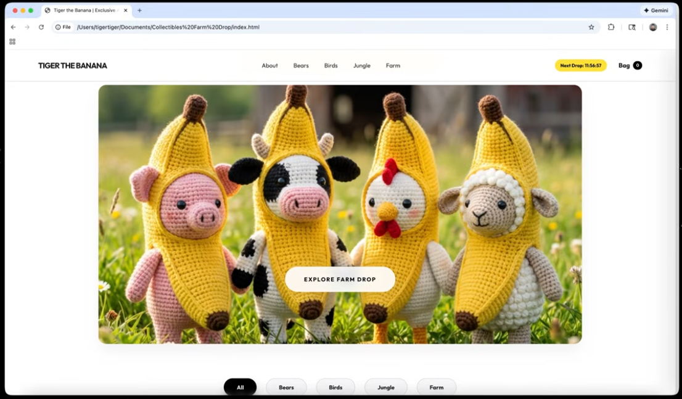The image size is (682, 399).
Task: Click the Explore Farm Drop button
Action: tap(340, 279)
